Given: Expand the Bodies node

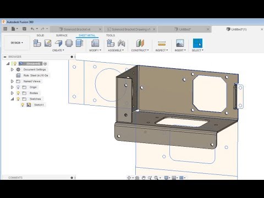Looking at the screenshot, I should [12, 93].
